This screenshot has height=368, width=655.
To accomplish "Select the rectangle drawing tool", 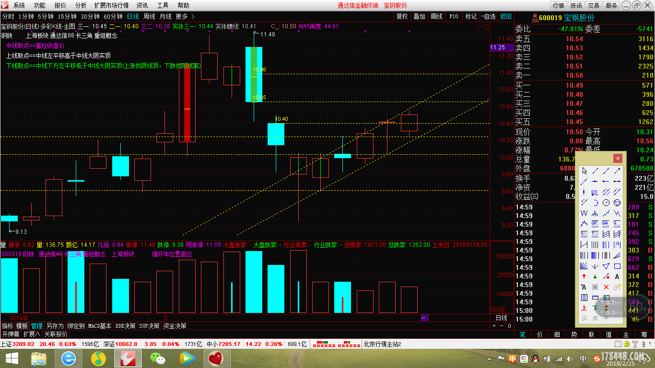I will (617, 266).
